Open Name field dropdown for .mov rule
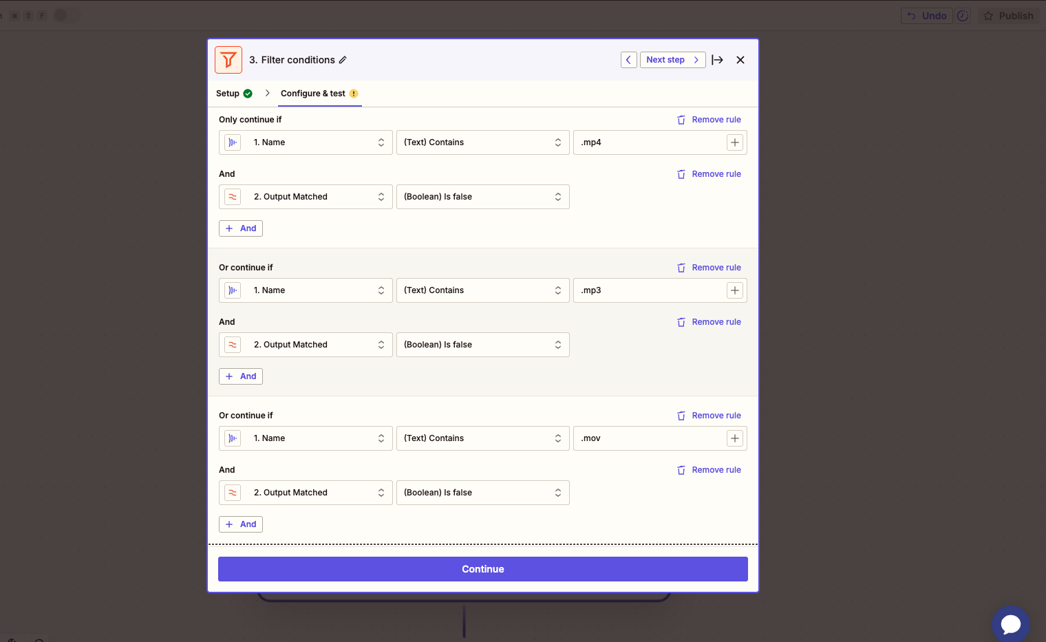 (306, 438)
